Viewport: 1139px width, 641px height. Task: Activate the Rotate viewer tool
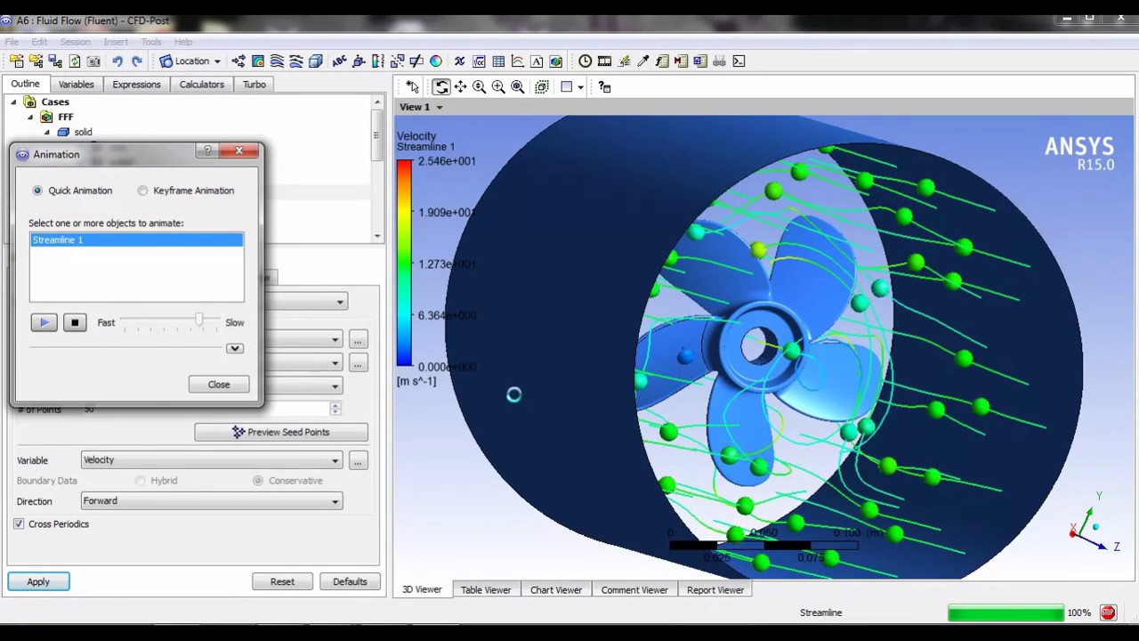pos(441,86)
